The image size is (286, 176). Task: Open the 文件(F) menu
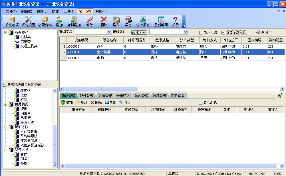pyautogui.click(x=11, y=11)
